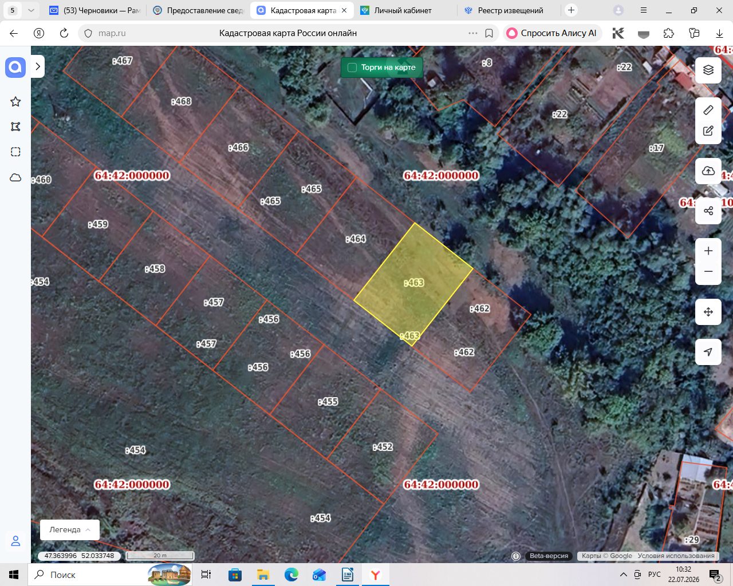Locate my position with arrow icon
This screenshot has height=586, width=733.
(x=708, y=352)
